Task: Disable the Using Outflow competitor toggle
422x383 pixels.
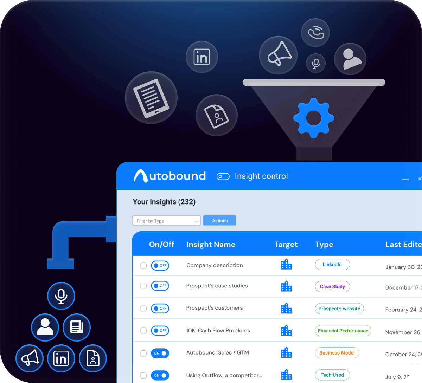Action: click(x=160, y=376)
